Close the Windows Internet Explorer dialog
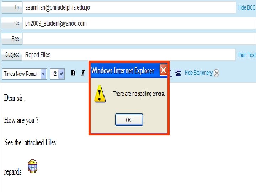 (x=164, y=70)
